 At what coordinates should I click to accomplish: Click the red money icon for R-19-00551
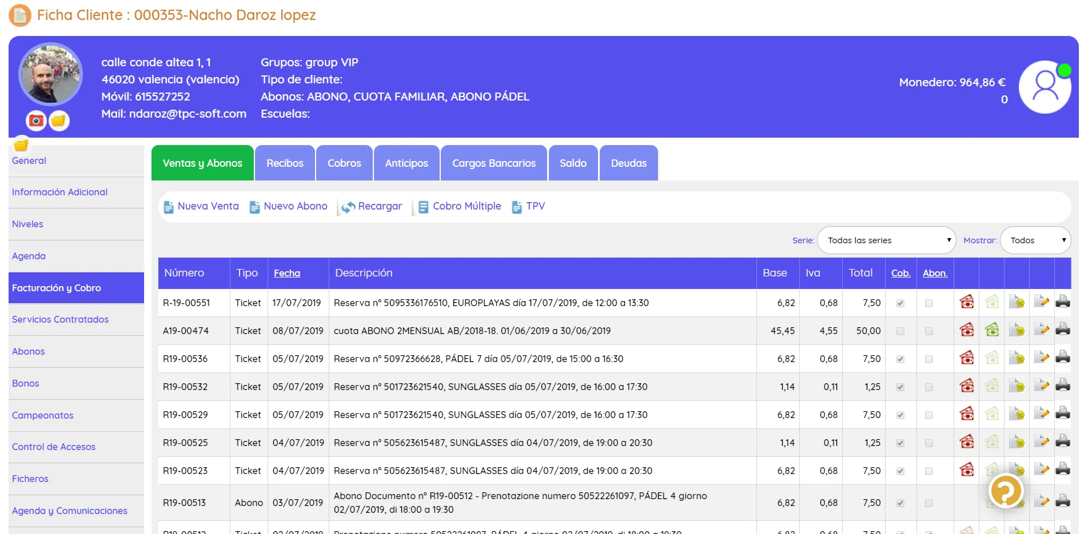(967, 302)
